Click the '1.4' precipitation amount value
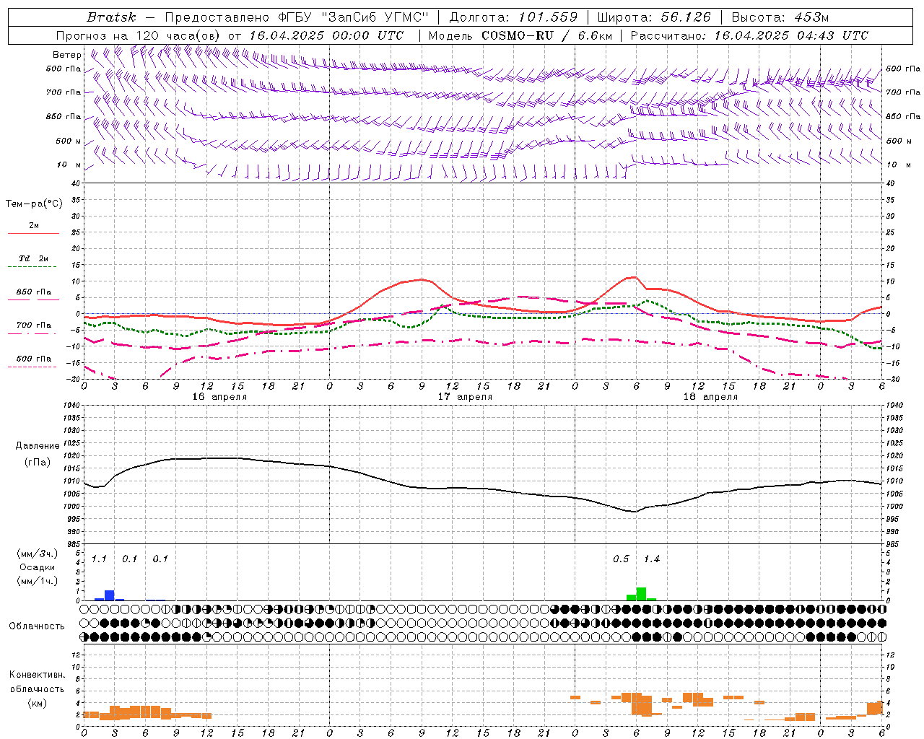This screenshot has height=739, width=924. click(x=652, y=559)
